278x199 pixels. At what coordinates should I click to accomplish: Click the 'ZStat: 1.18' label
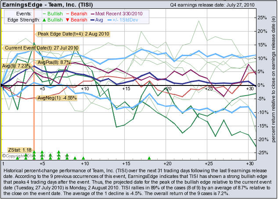tap(20, 150)
